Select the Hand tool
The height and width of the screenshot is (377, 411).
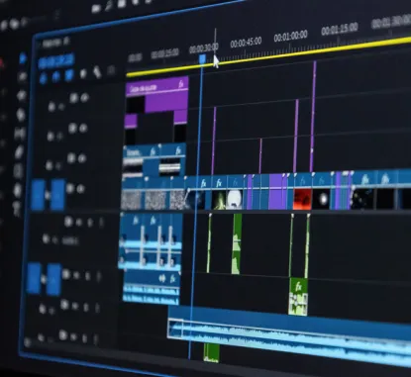click(18, 190)
